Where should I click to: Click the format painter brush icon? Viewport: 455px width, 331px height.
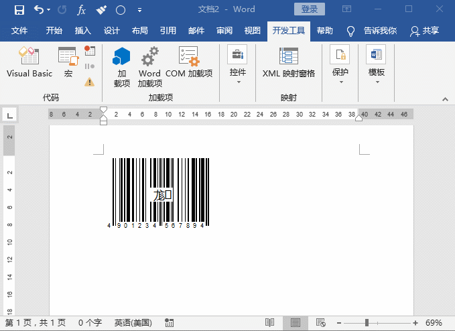click(101, 10)
